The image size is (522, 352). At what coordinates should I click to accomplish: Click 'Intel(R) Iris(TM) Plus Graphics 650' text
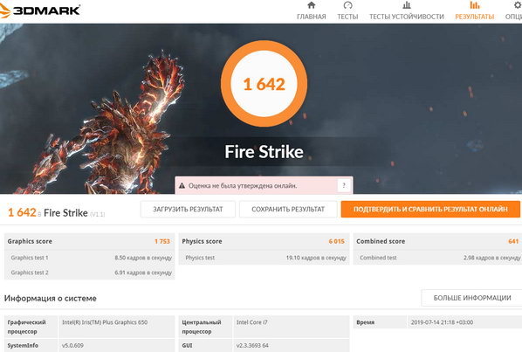[105, 322]
